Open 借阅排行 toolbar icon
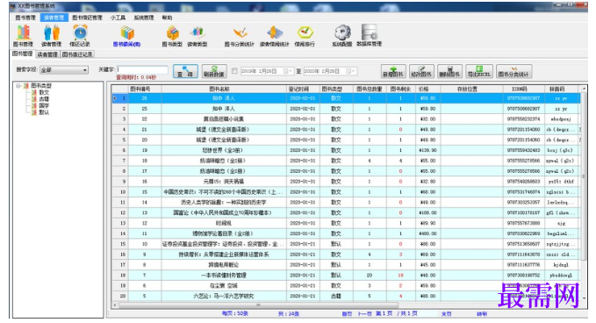Image resolution: width=596 pixels, height=323 pixels. [305, 36]
